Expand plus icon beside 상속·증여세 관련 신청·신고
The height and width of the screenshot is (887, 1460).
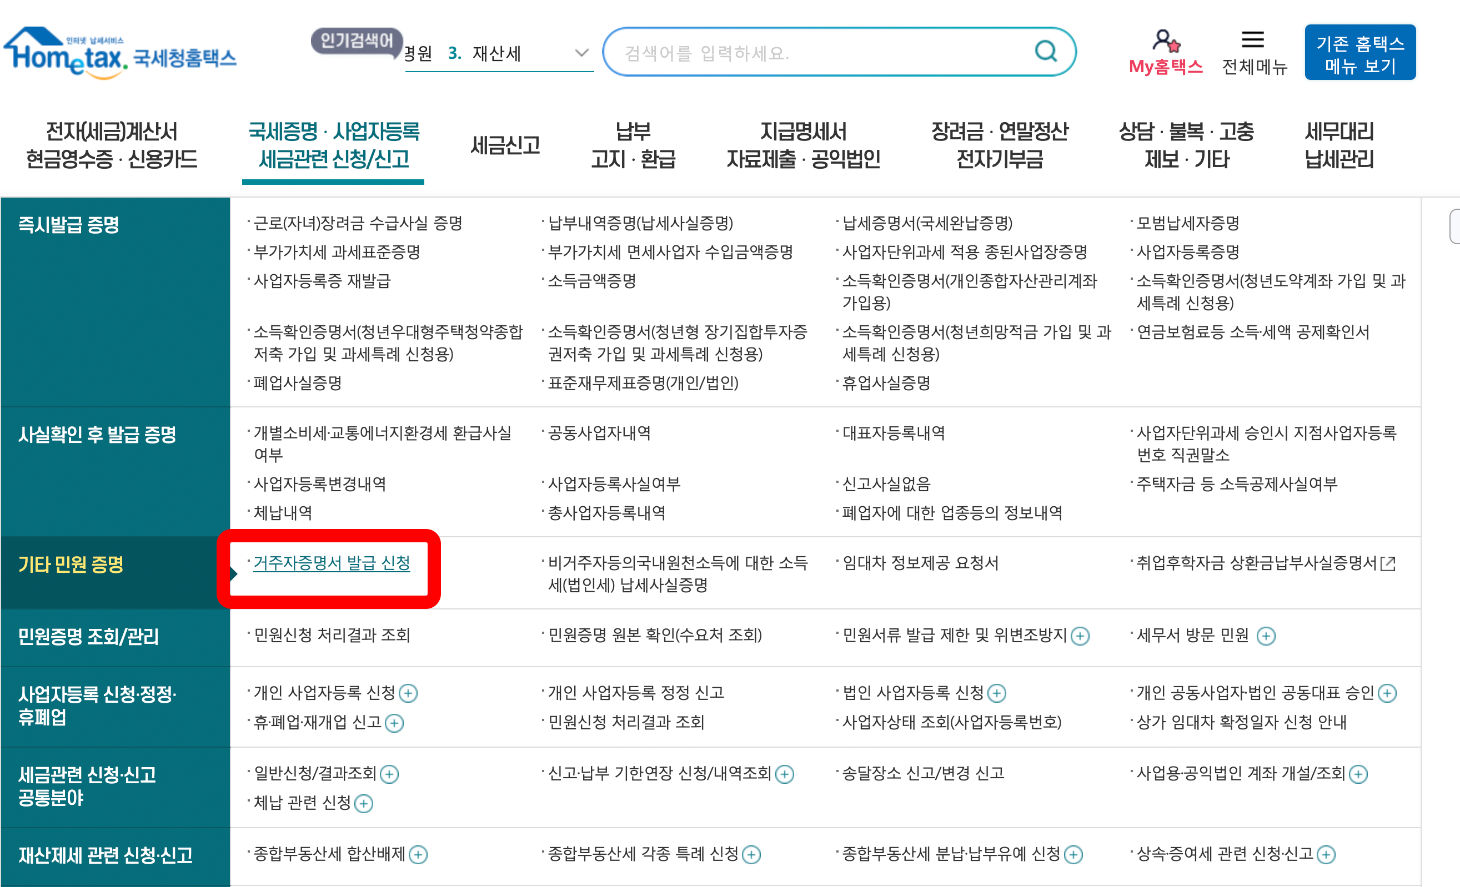[1326, 855]
